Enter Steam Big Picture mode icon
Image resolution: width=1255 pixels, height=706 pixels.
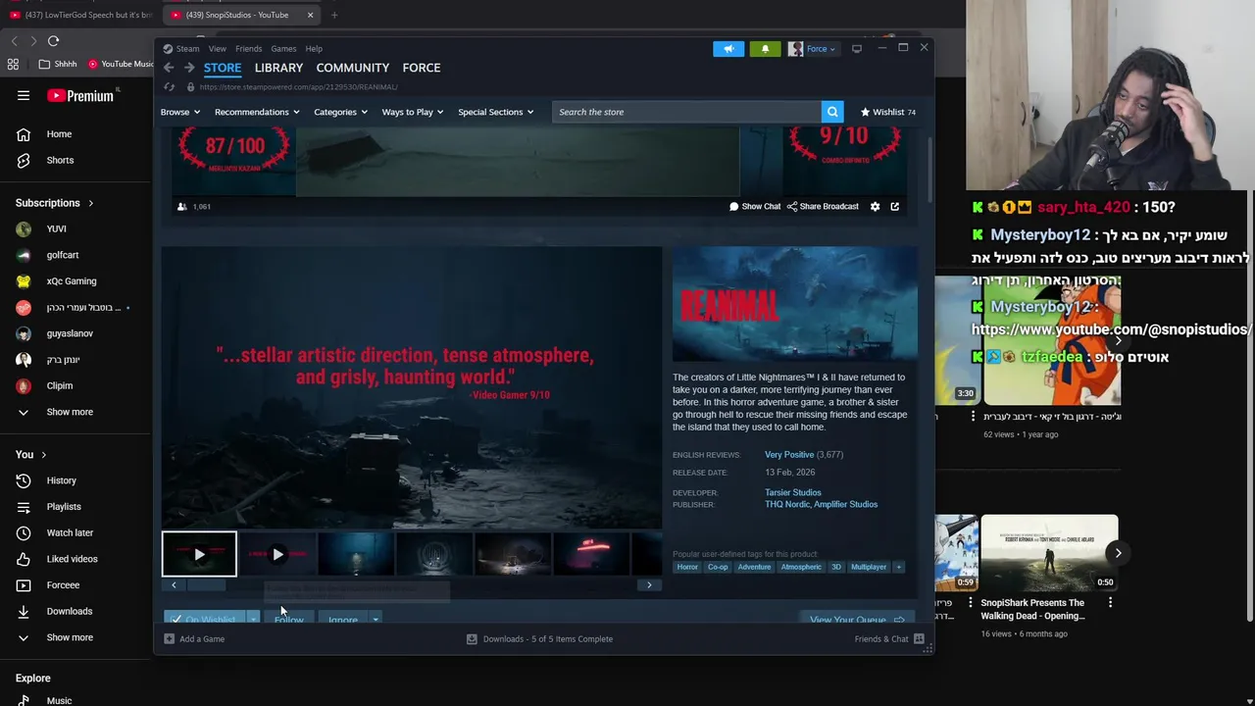point(857,49)
